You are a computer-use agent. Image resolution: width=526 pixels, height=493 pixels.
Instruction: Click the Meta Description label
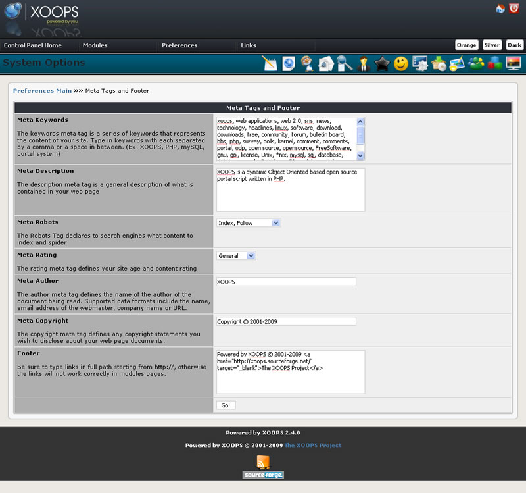pos(45,171)
